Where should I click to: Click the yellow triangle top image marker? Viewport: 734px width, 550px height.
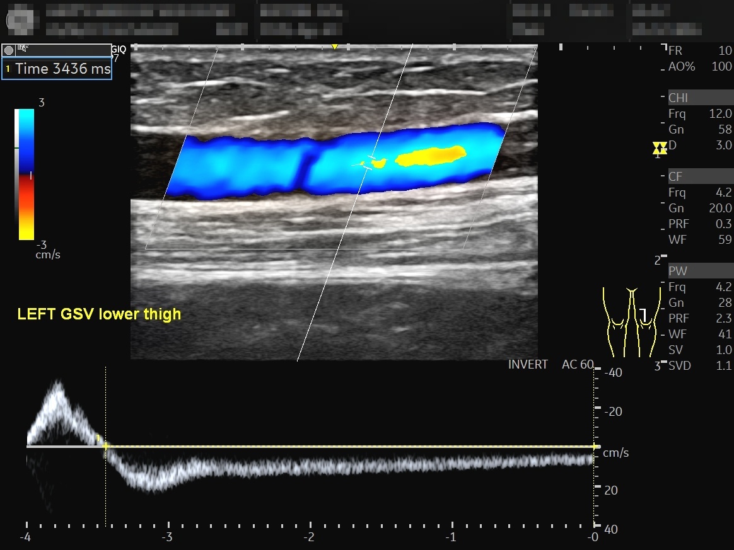click(335, 47)
